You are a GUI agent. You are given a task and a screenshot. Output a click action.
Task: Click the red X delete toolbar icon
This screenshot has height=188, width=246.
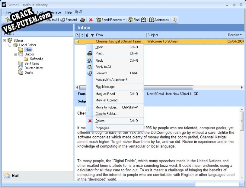tap(91, 20)
